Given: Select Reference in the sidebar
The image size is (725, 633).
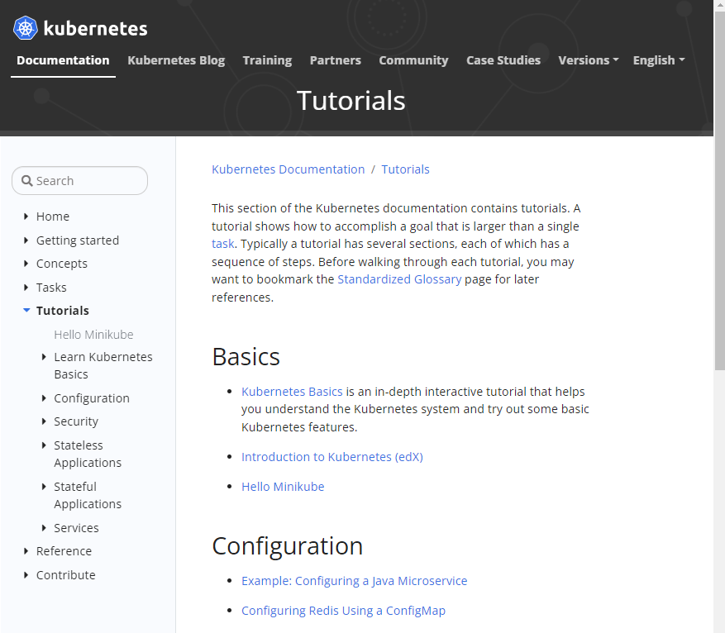Looking at the screenshot, I should [x=64, y=551].
